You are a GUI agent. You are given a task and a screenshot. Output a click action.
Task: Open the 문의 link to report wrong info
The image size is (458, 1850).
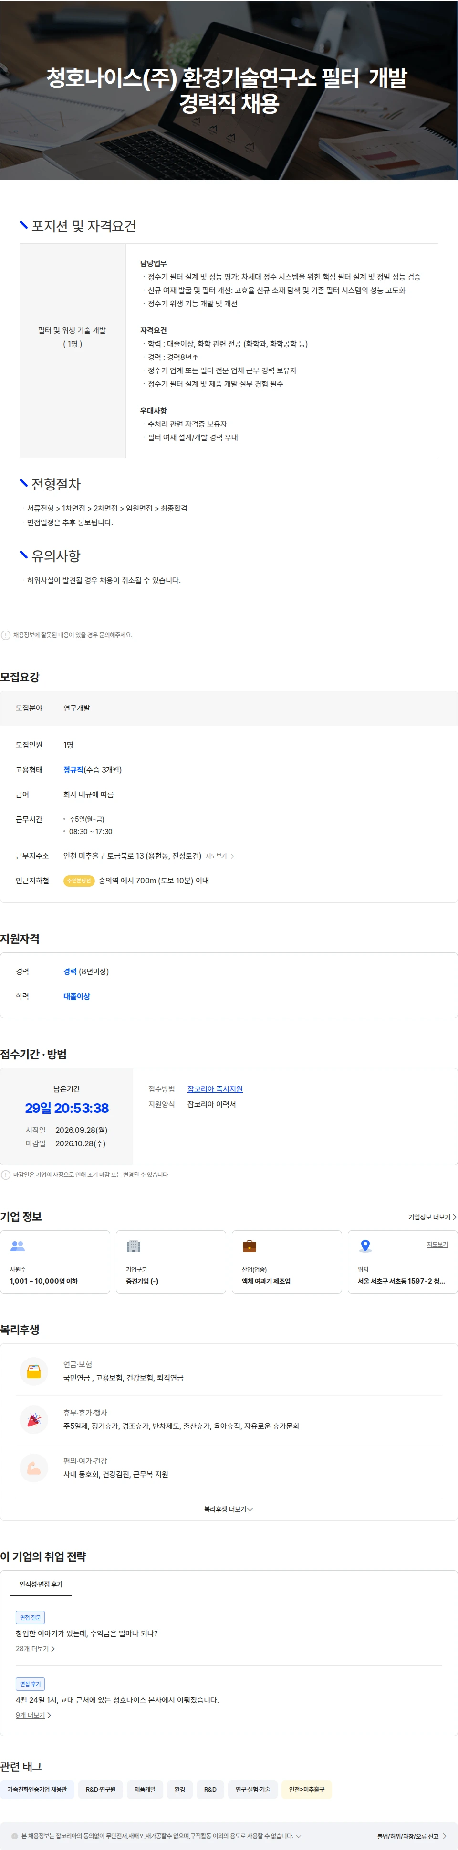(x=104, y=635)
